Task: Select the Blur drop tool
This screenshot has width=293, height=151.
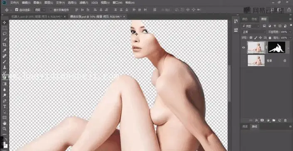Action: pyautogui.click(x=5, y=89)
